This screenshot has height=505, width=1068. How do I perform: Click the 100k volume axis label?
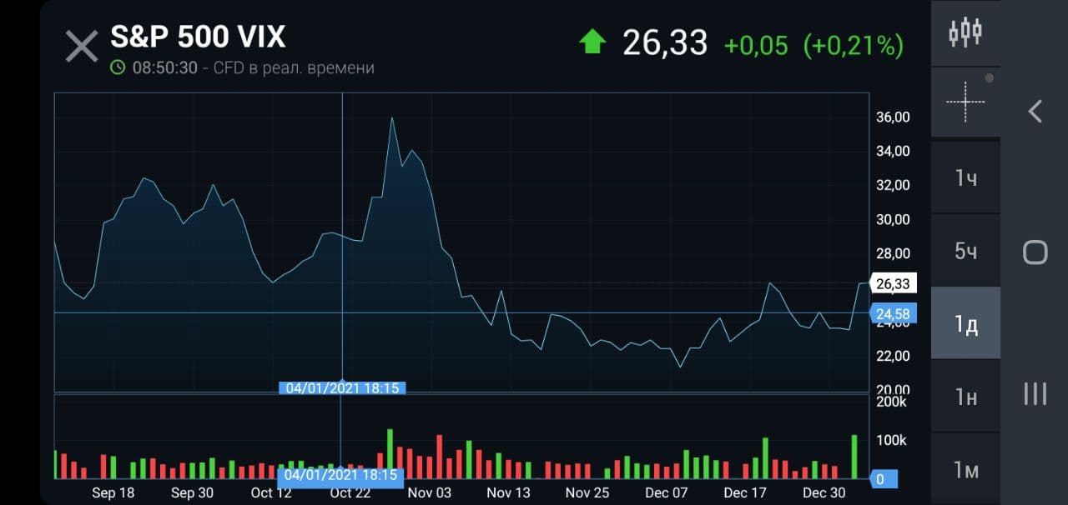pyautogui.click(x=890, y=440)
